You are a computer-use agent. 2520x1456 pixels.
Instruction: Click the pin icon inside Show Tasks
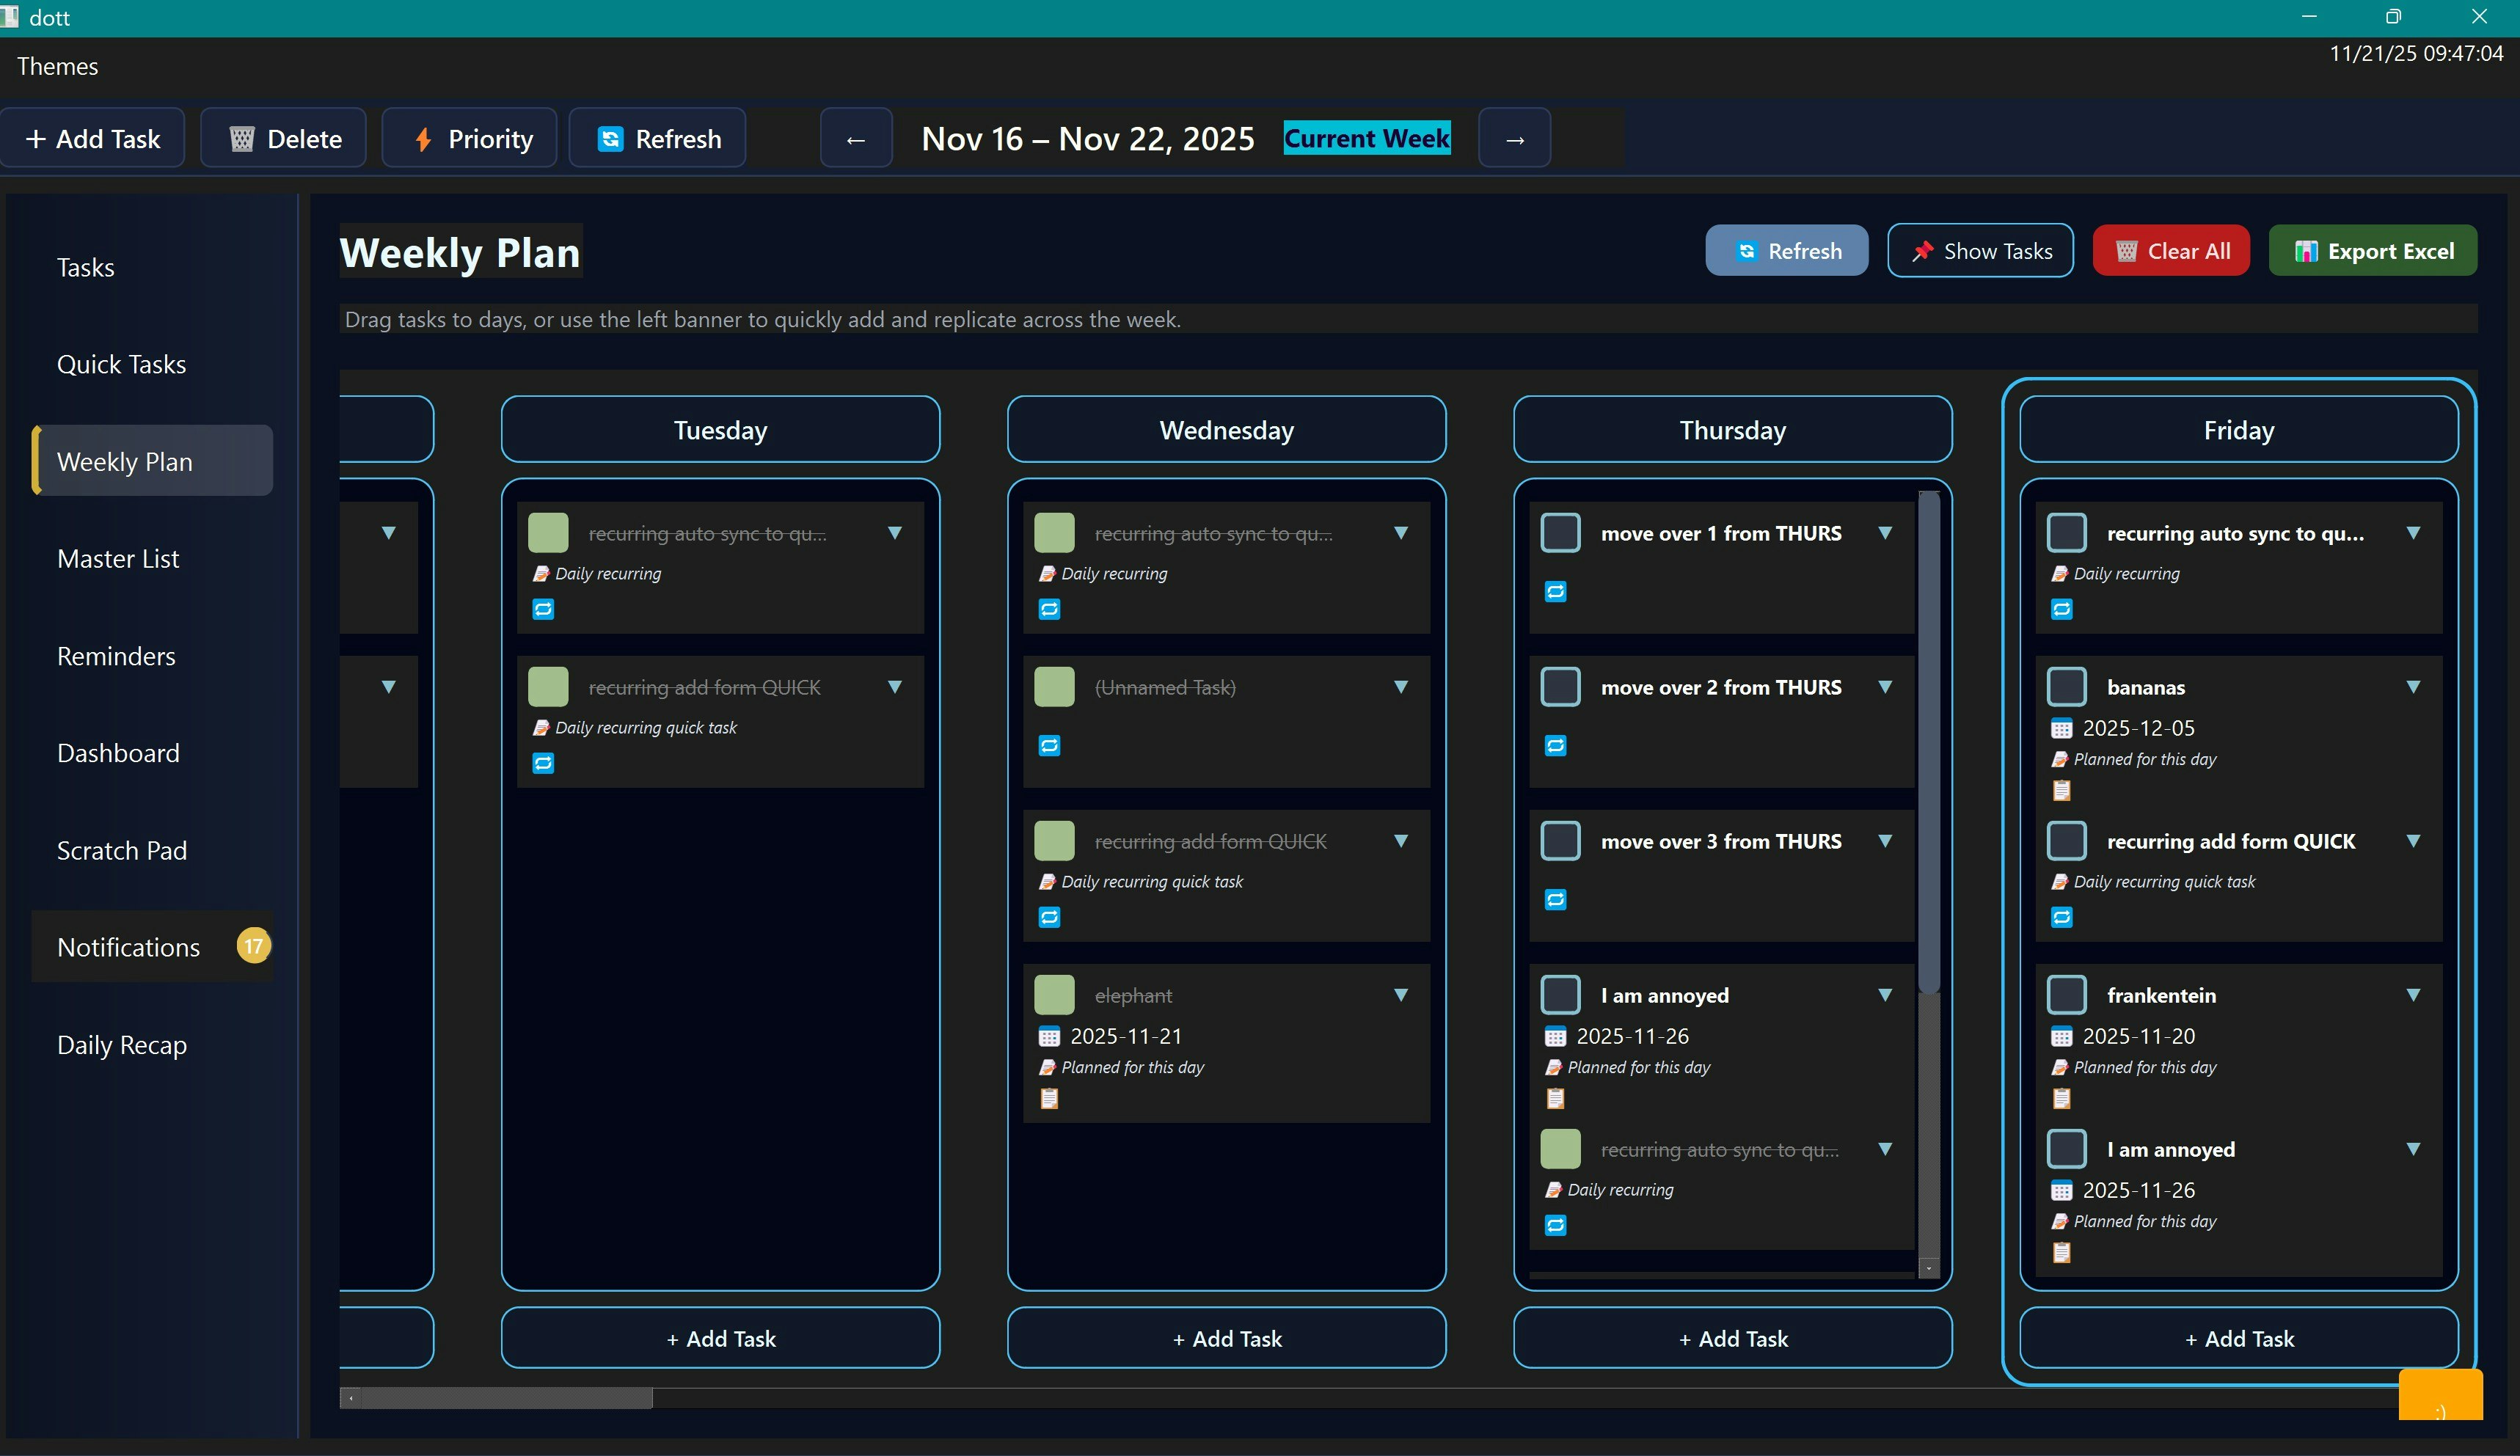tap(1924, 251)
